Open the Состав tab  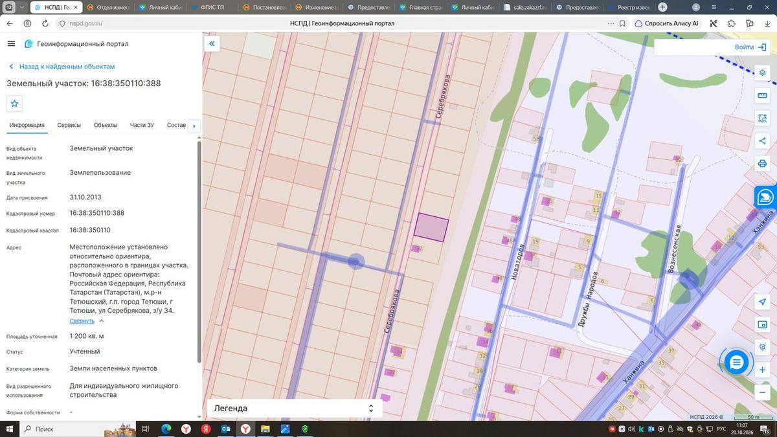coord(176,125)
